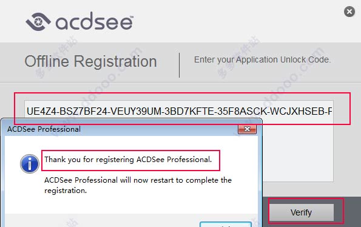
Task: Dismiss the ACDSee Professional dialog via red X
Action: tap(247, 129)
